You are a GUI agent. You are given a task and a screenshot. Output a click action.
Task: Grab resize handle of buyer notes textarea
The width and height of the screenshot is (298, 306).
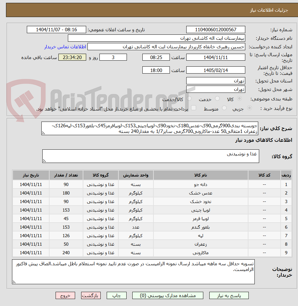[x=14, y=282]
